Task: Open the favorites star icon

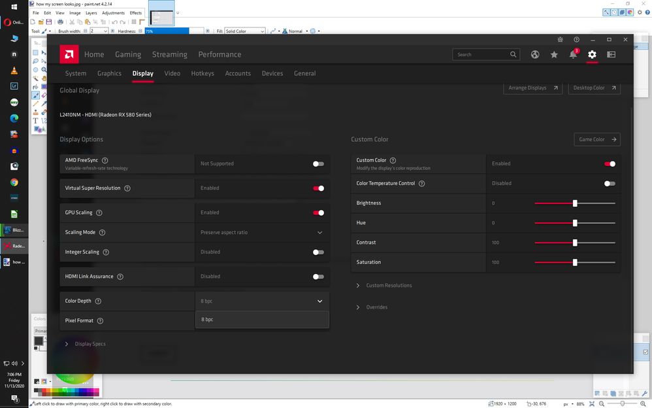Action: tap(554, 54)
